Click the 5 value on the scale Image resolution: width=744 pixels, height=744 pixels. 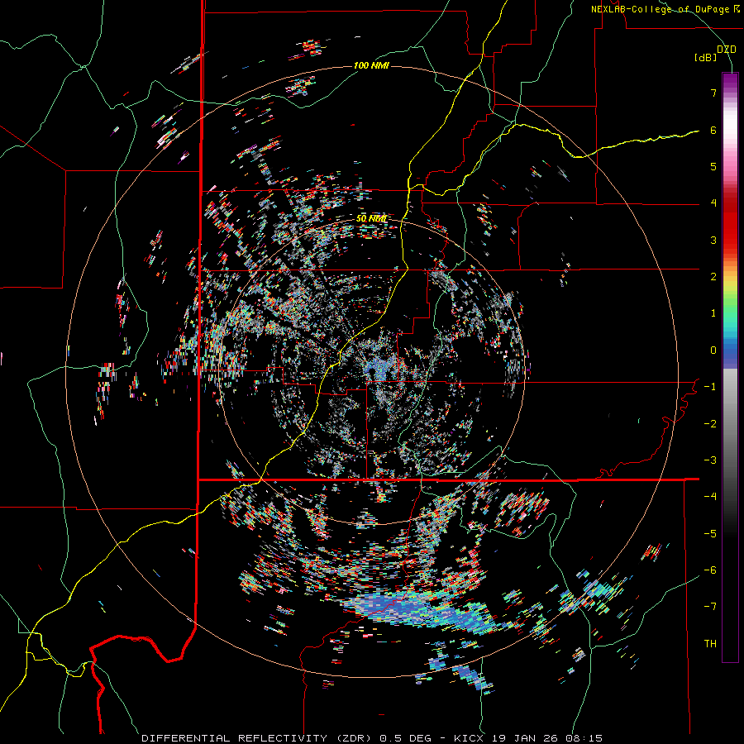click(713, 166)
